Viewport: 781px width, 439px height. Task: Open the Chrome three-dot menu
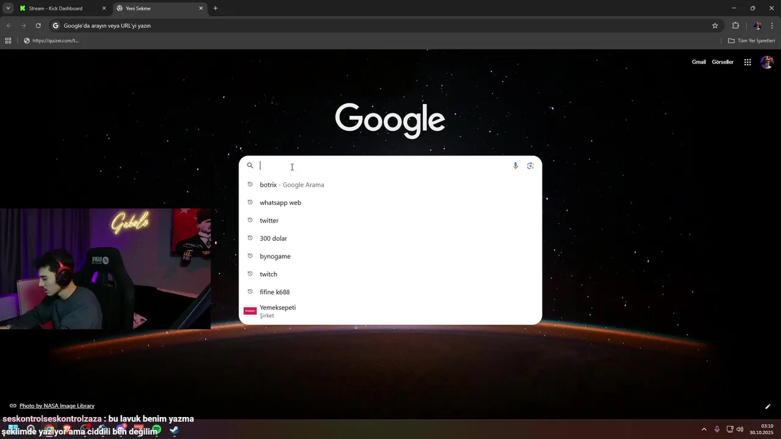coord(772,26)
